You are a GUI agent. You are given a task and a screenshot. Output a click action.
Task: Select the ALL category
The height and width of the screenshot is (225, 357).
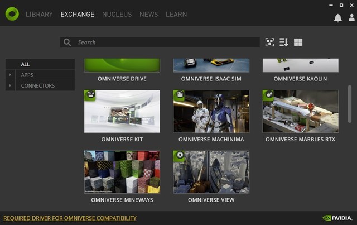(x=40, y=64)
